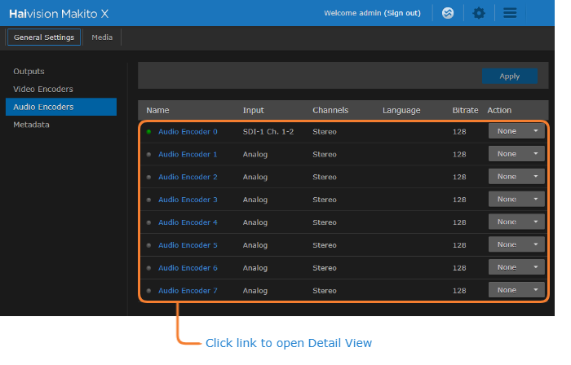Open the Audio Encoder 5 detail link
The width and height of the screenshot is (571, 365).
[x=188, y=244]
